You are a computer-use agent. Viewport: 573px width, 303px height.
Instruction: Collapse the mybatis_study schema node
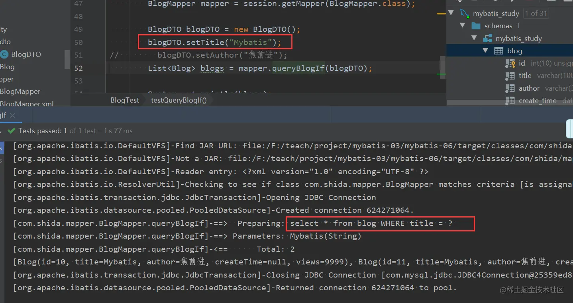474,38
